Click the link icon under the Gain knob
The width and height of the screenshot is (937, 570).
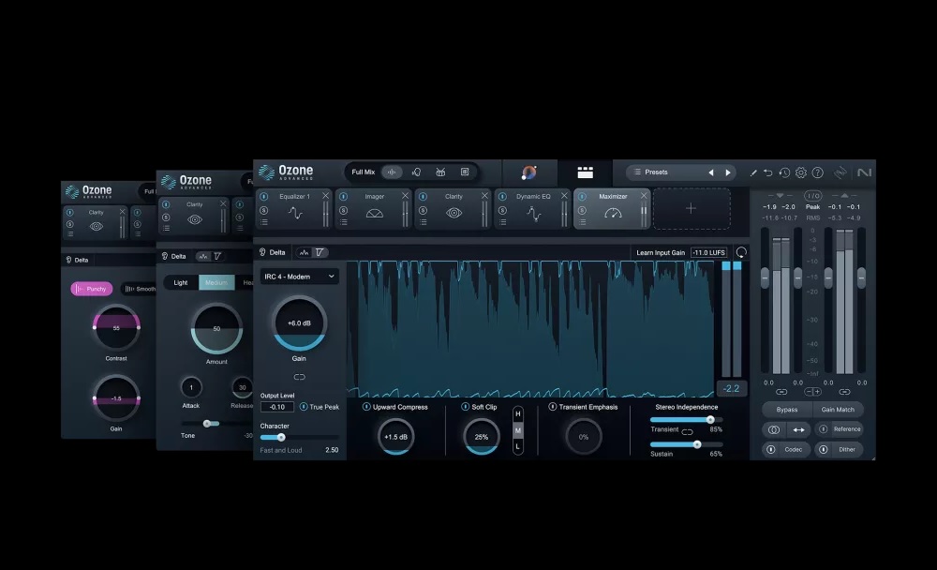click(300, 377)
